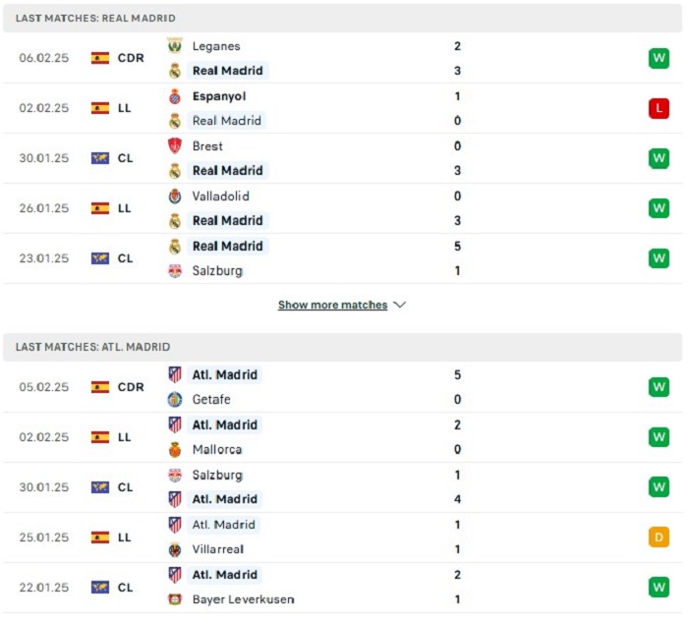This screenshot has width=688, height=621.
Task: Click the red L badge for Espanyol match
Action: click(x=659, y=108)
